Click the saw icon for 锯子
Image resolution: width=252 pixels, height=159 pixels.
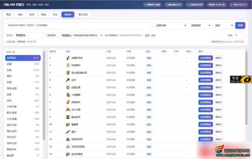pyautogui.click(x=68, y=132)
